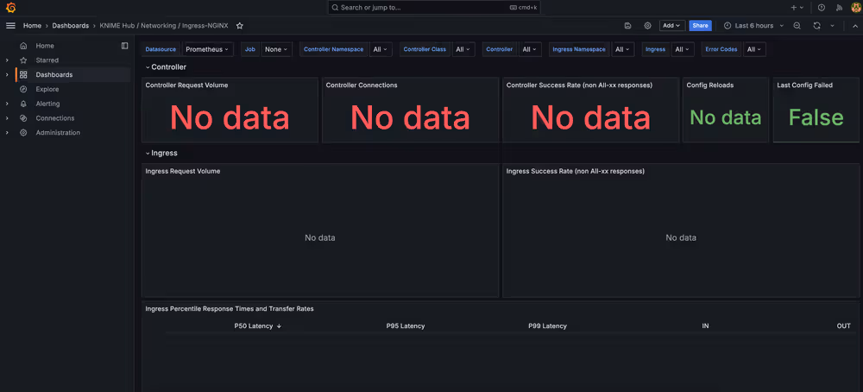Open Administration in the sidebar
Screen dimensions: 863x392
58,133
